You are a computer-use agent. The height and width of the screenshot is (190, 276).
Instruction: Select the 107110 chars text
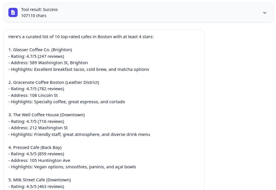[x=34, y=16]
